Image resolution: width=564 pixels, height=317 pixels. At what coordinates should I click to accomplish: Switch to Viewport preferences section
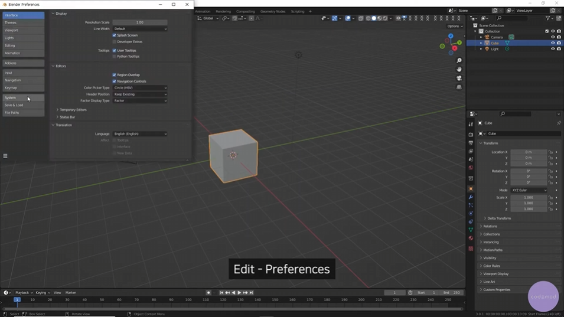[24, 30]
